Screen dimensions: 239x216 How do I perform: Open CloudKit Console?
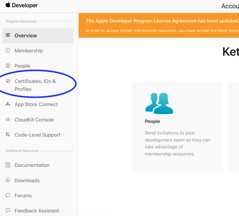coord(34,120)
